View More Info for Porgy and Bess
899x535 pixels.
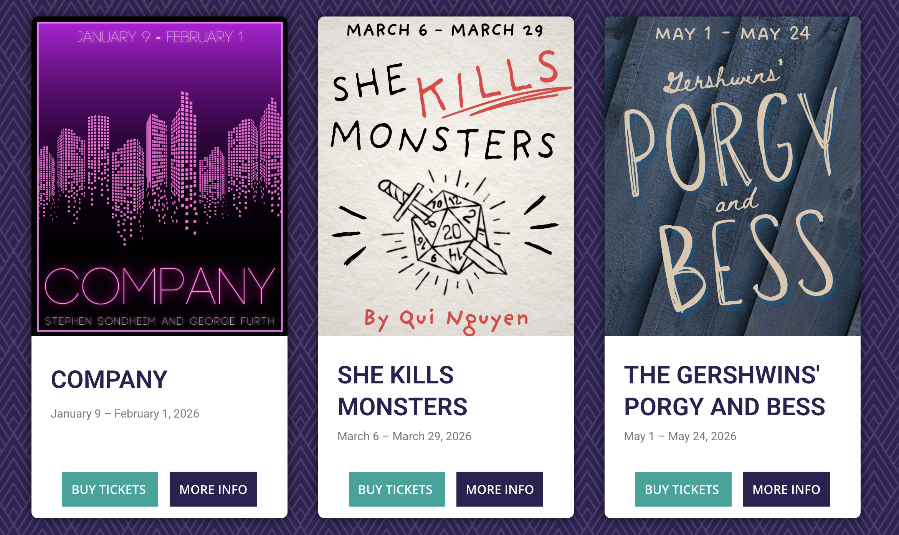pyautogui.click(x=786, y=489)
